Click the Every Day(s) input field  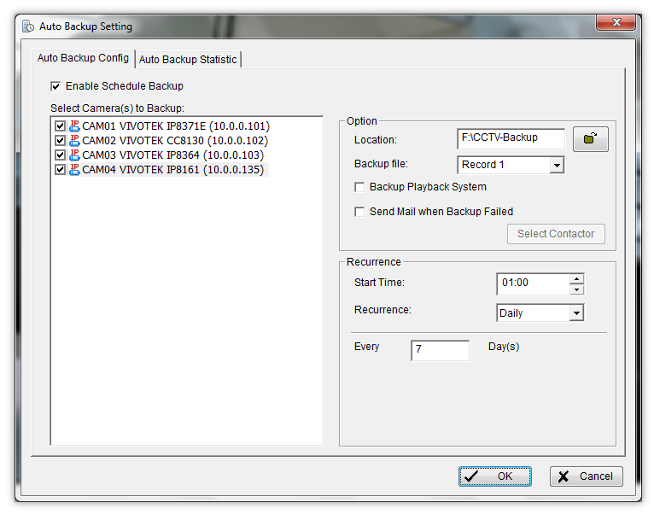440,349
